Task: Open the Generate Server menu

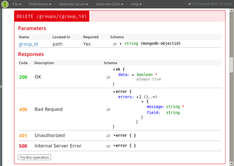Action: (x=73, y=4)
